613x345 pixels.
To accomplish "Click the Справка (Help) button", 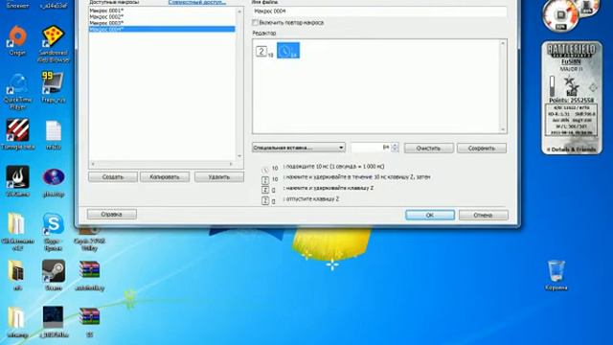I will click(112, 215).
